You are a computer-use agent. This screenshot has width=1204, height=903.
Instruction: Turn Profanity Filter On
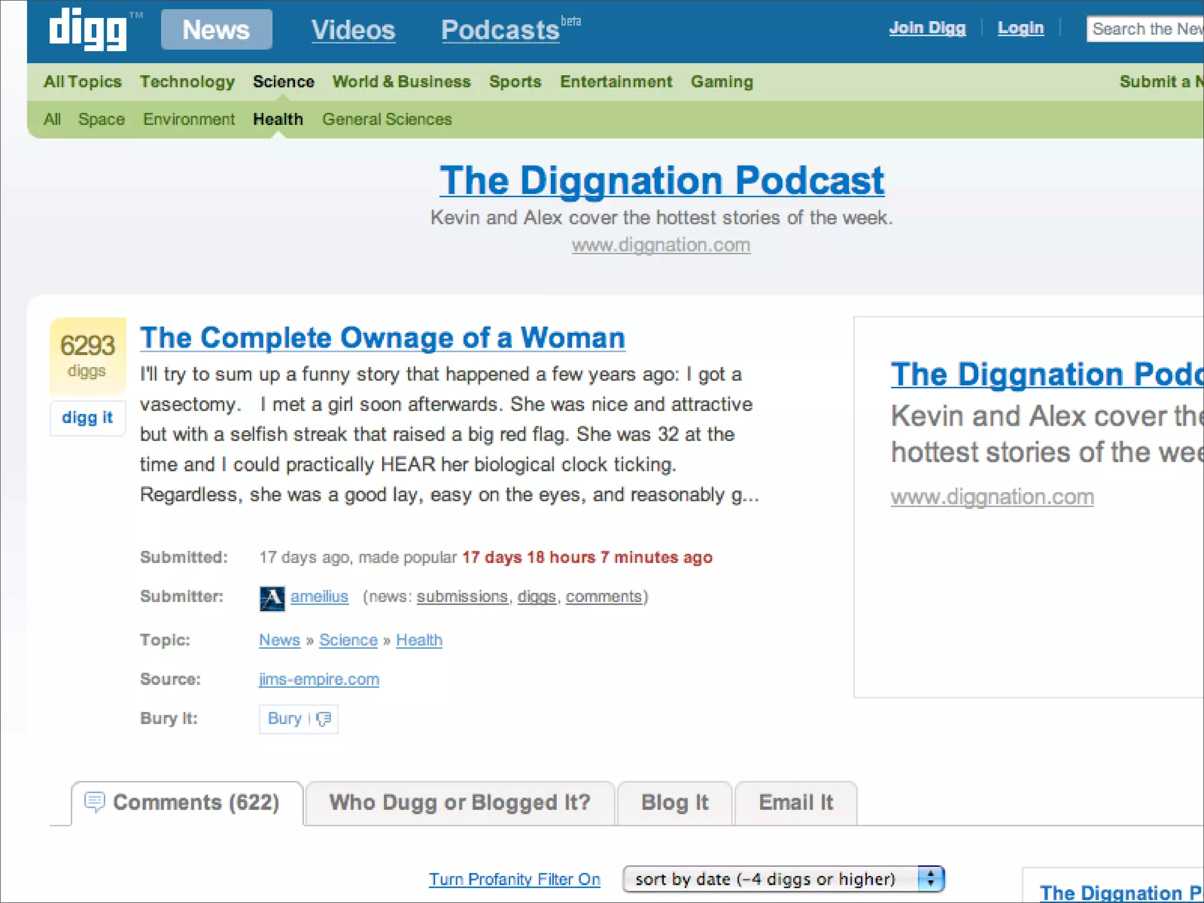coord(514,879)
